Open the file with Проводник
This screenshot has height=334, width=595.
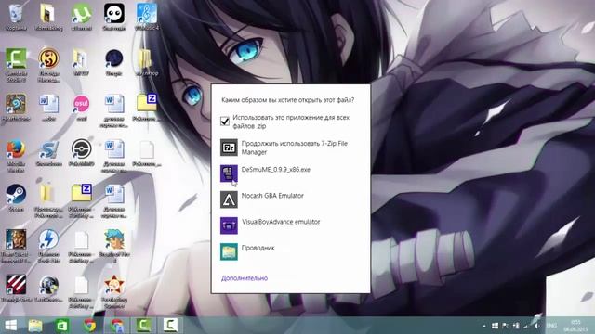click(290, 251)
